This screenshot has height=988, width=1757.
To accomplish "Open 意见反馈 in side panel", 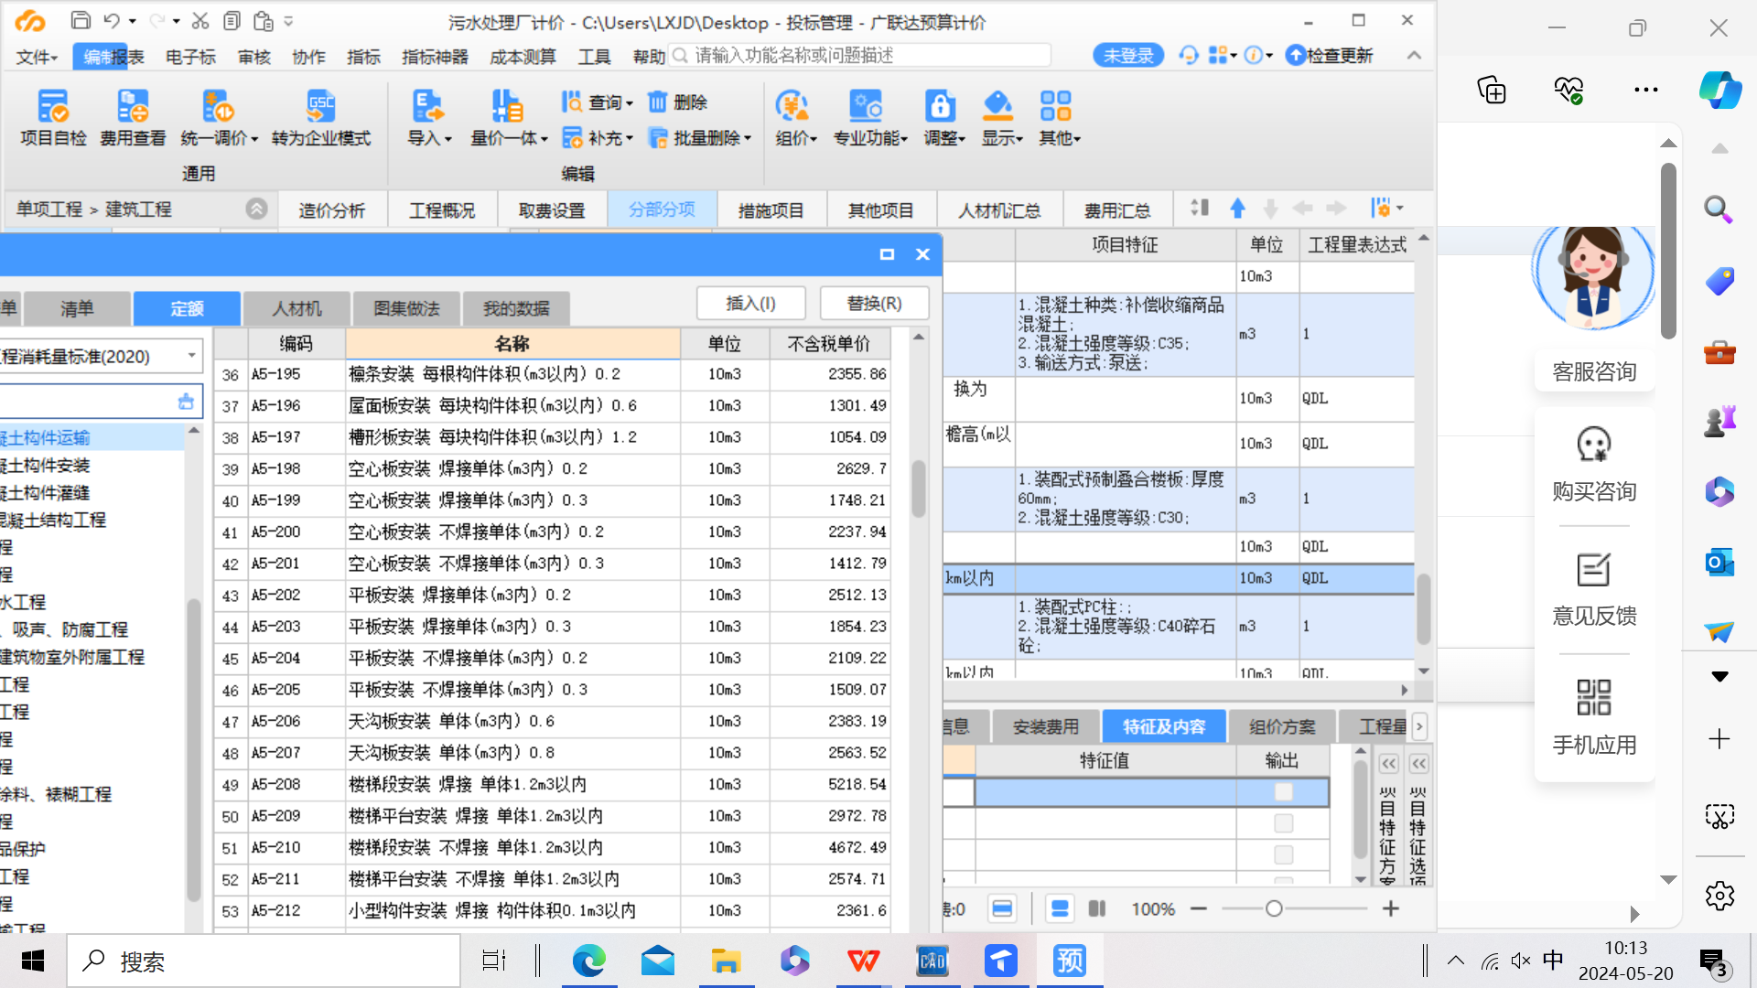I will pos(1593,590).
